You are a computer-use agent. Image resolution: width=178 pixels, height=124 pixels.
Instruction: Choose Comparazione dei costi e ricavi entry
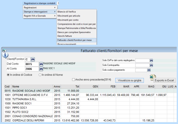pos(77,24)
